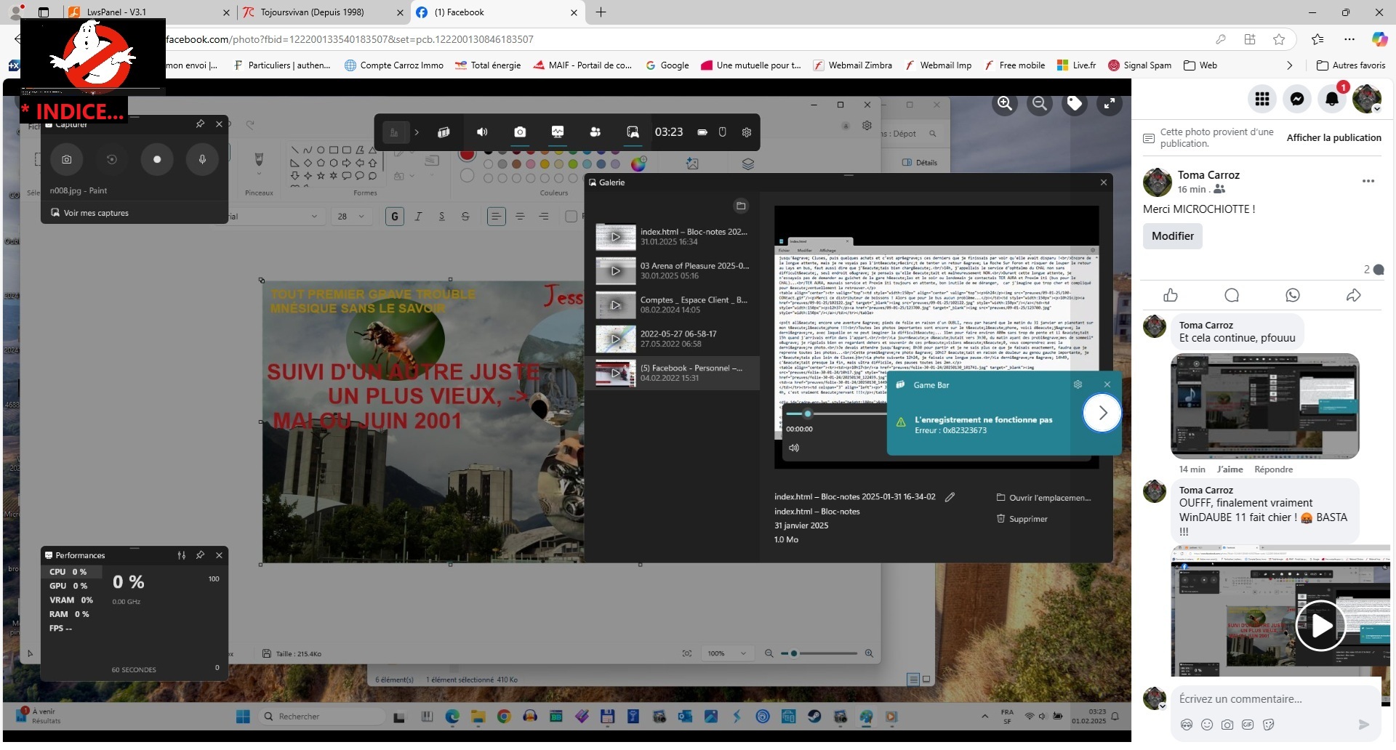Play the video in the comment
Screen dimensions: 1396x750
tap(1320, 625)
